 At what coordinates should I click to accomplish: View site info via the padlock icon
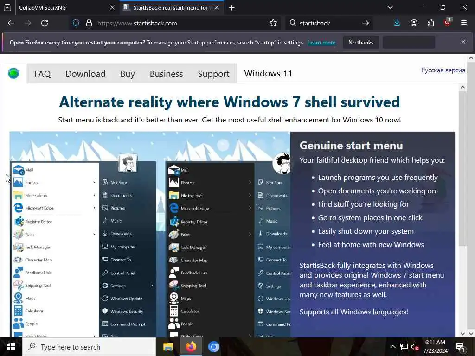(89, 23)
